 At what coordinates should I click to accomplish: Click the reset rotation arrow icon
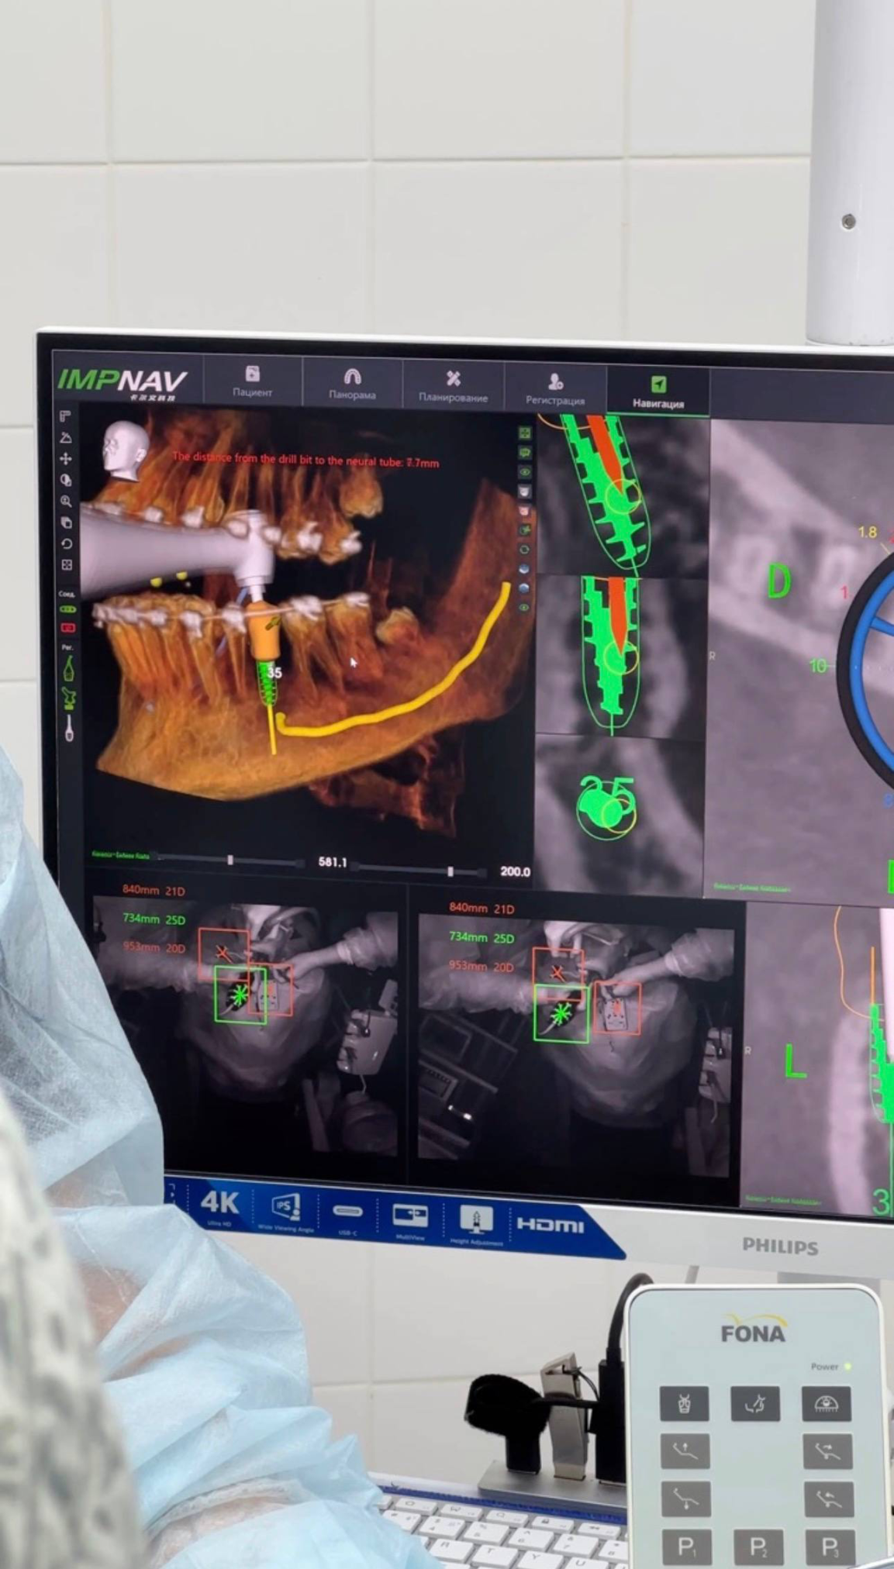67,543
